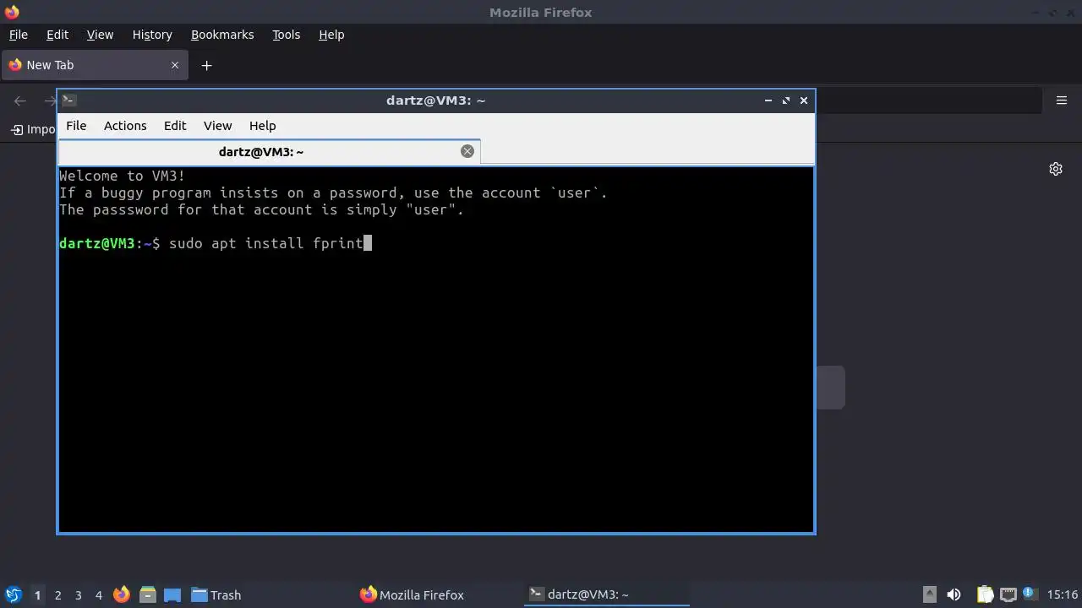Maximize the terminal window
1082x608 pixels.
(x=786, y=100)
